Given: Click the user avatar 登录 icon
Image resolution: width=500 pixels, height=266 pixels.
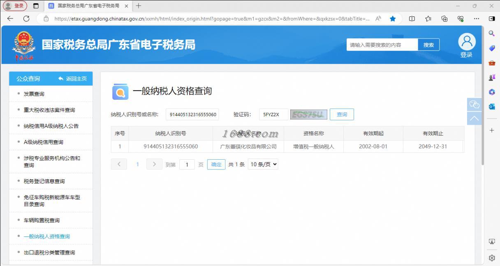Looking at the screenshot, I should tap(467, 45).
